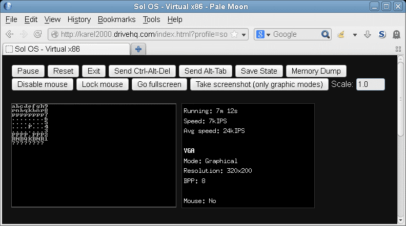Click inside the emulator chess board screen
This screenshot has width=406, height=226.
click(x=94, y=155)
